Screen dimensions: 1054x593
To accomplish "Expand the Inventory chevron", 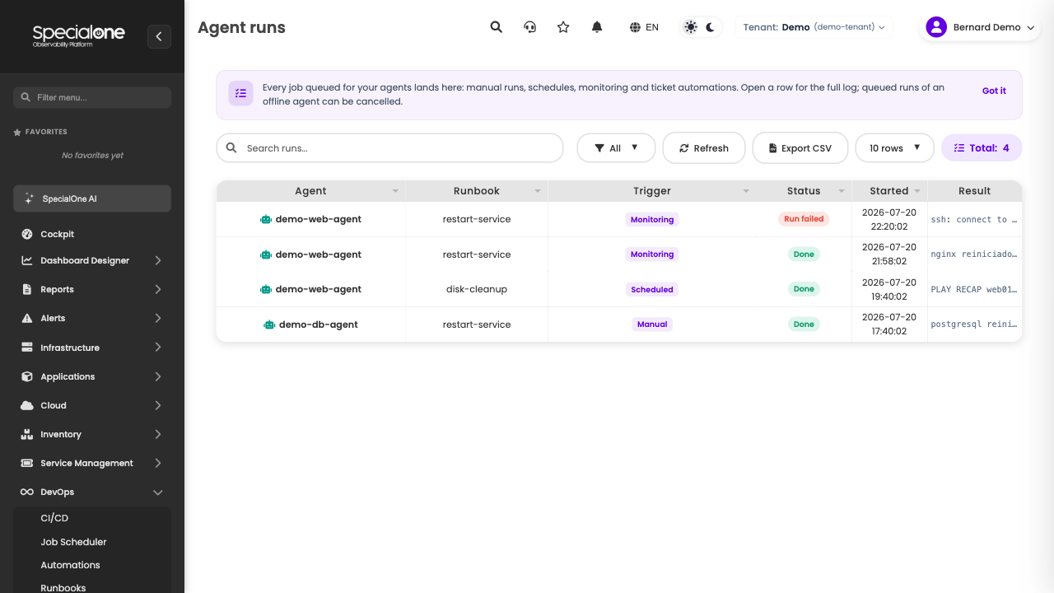I will tap(158, 434).
